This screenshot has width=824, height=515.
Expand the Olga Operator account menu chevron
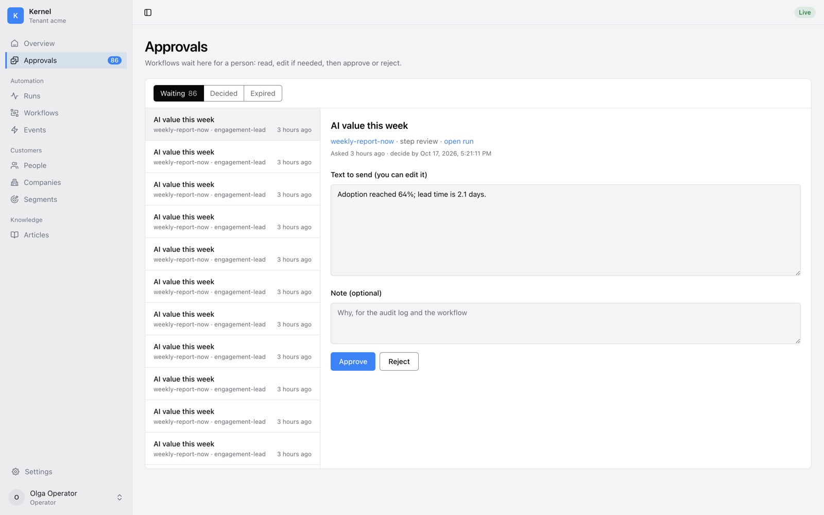pos(119,497)
